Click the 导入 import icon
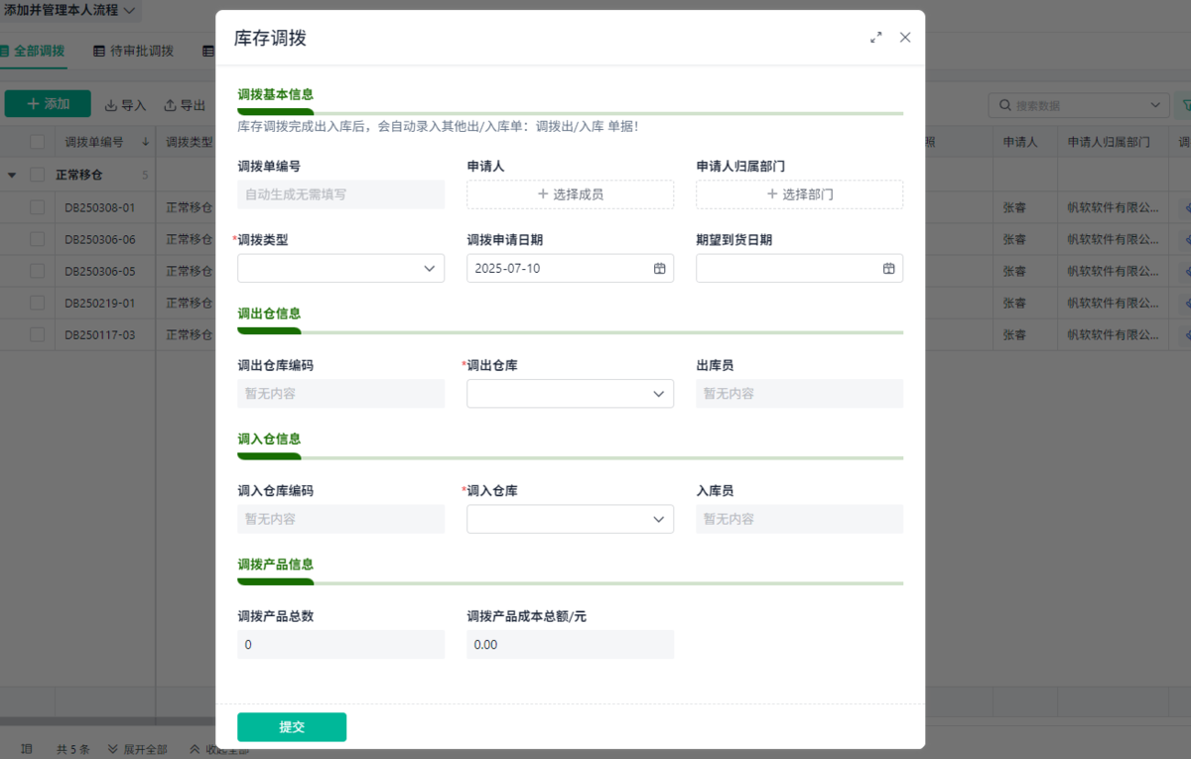The height and width of the screenshot is (759, 1191). (x=111, y=105)
